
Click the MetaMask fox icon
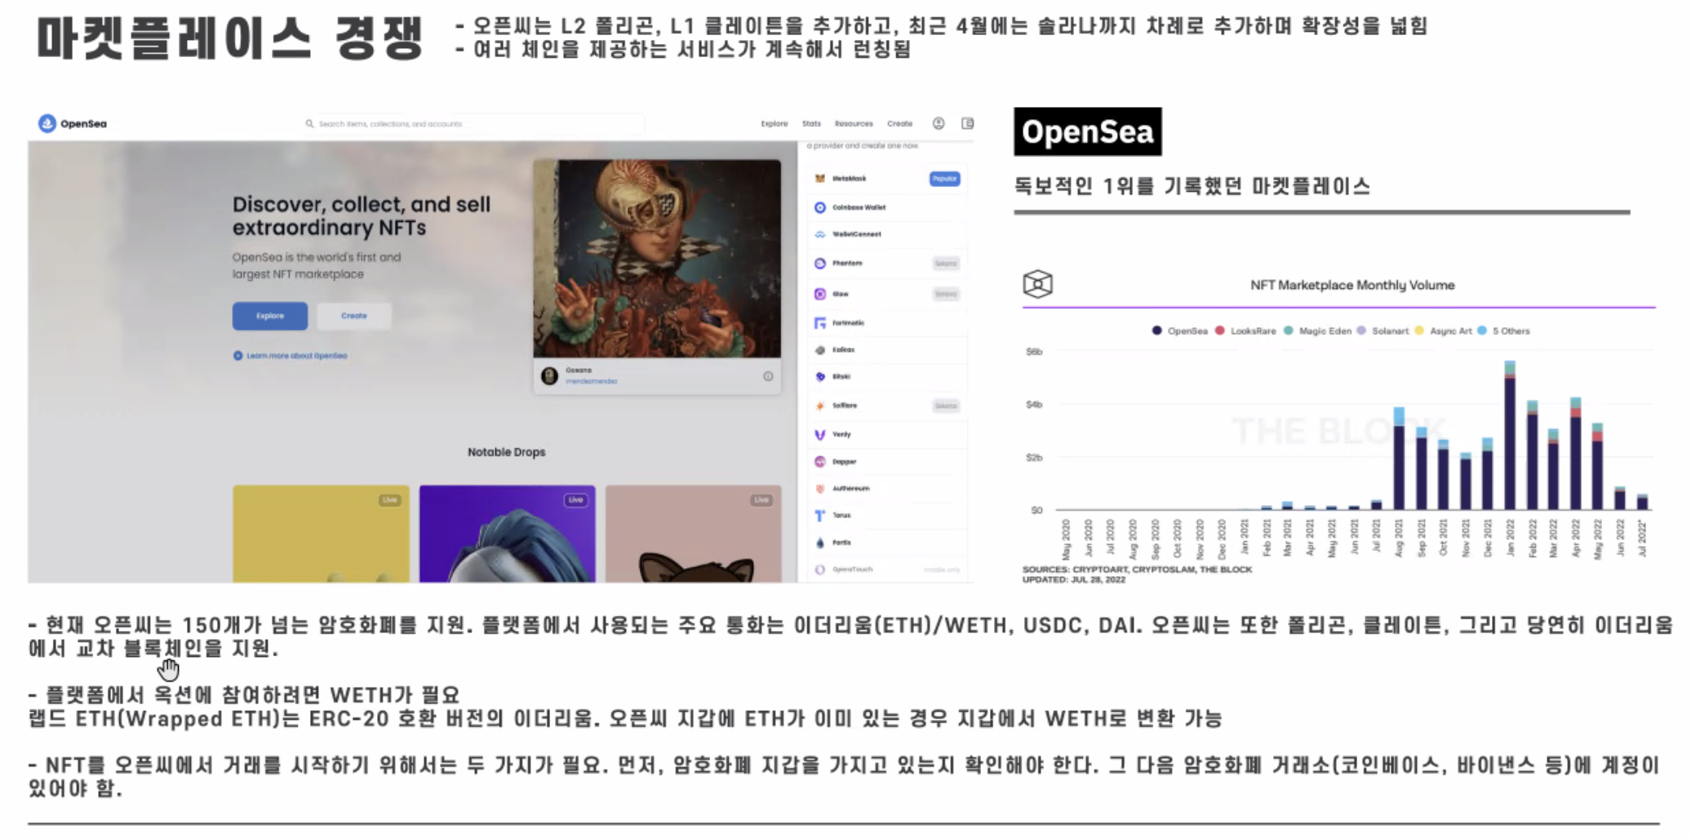point(820,178)
